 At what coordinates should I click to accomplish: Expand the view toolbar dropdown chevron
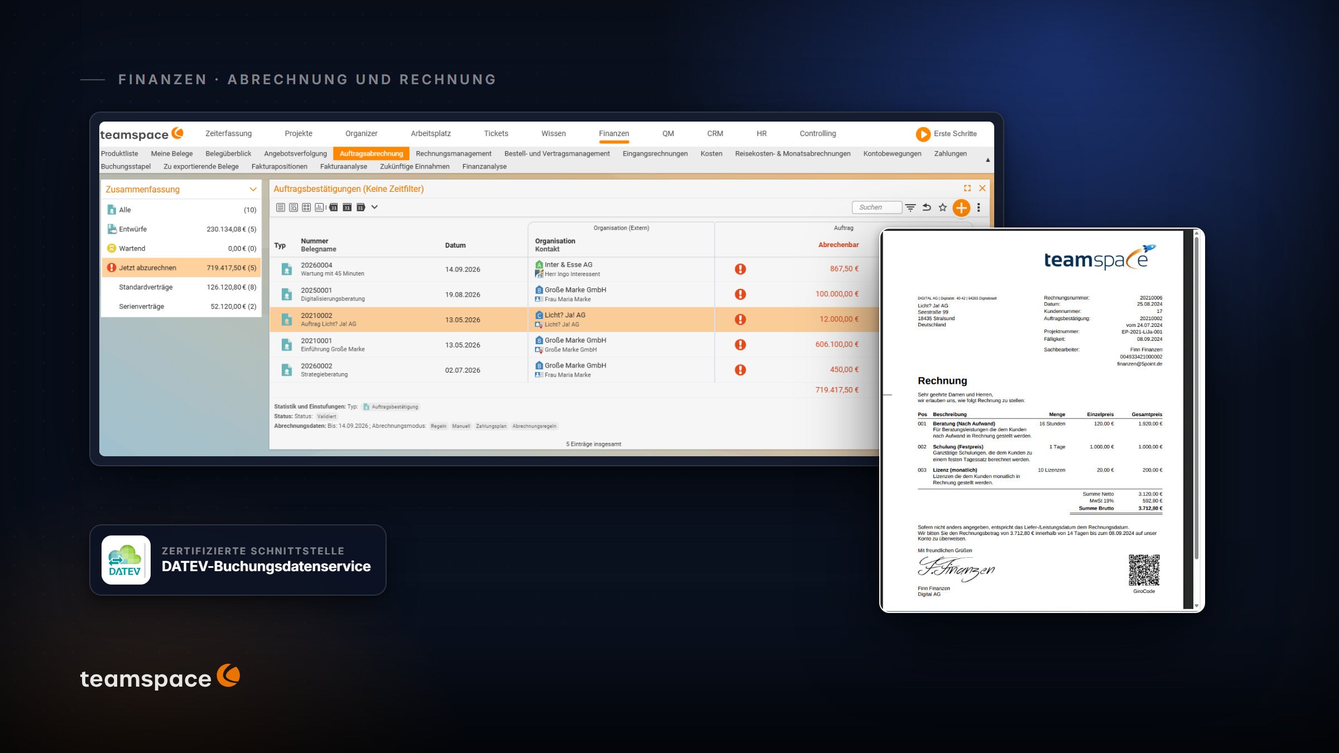pos(375,207)
